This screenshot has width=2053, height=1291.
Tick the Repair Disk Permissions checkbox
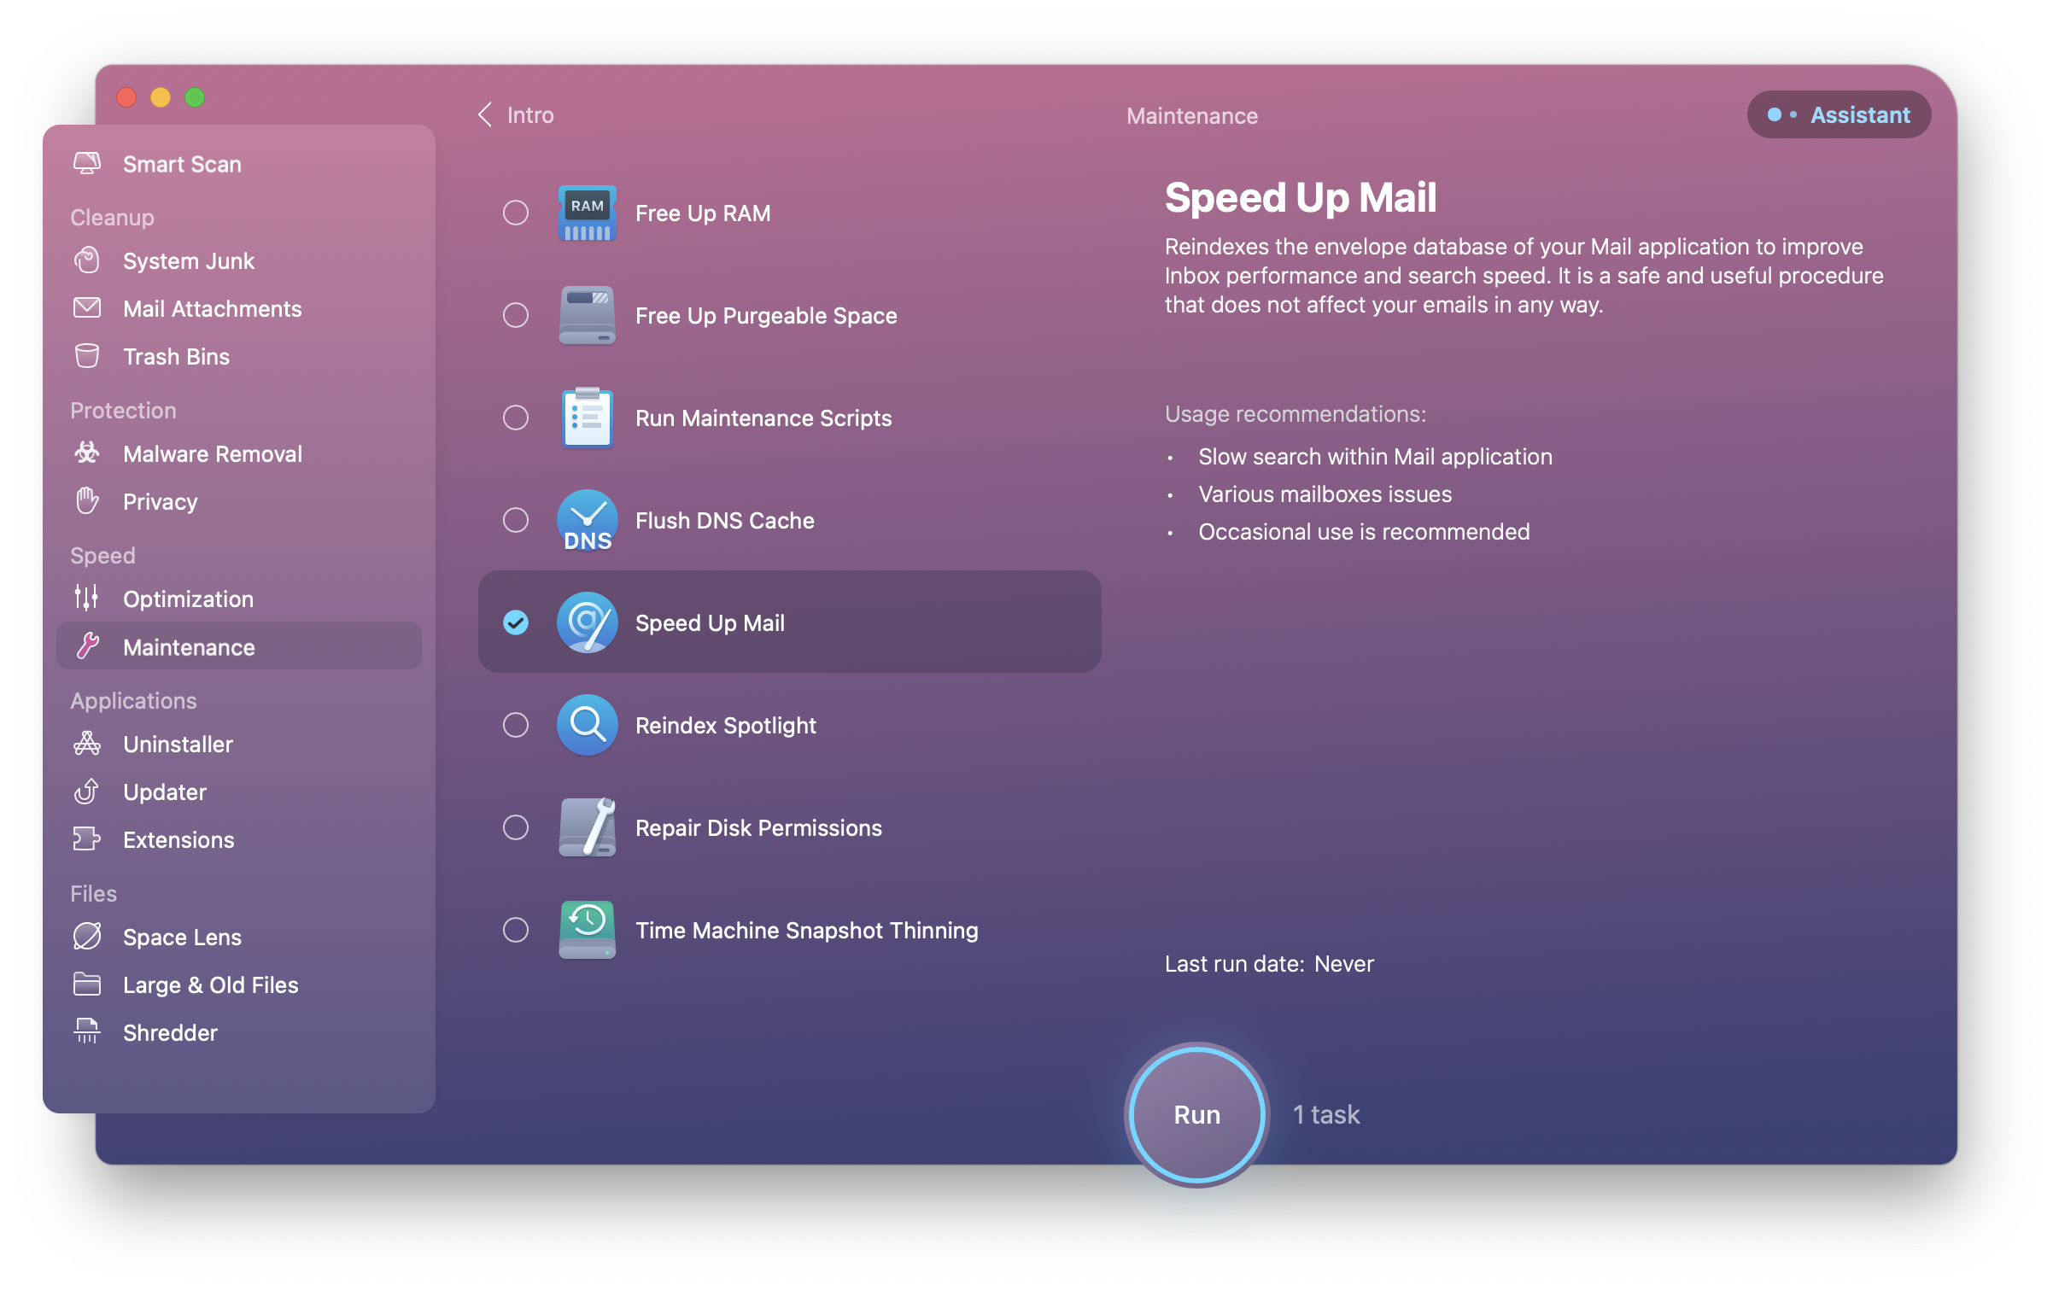click(x=516, y=827)
